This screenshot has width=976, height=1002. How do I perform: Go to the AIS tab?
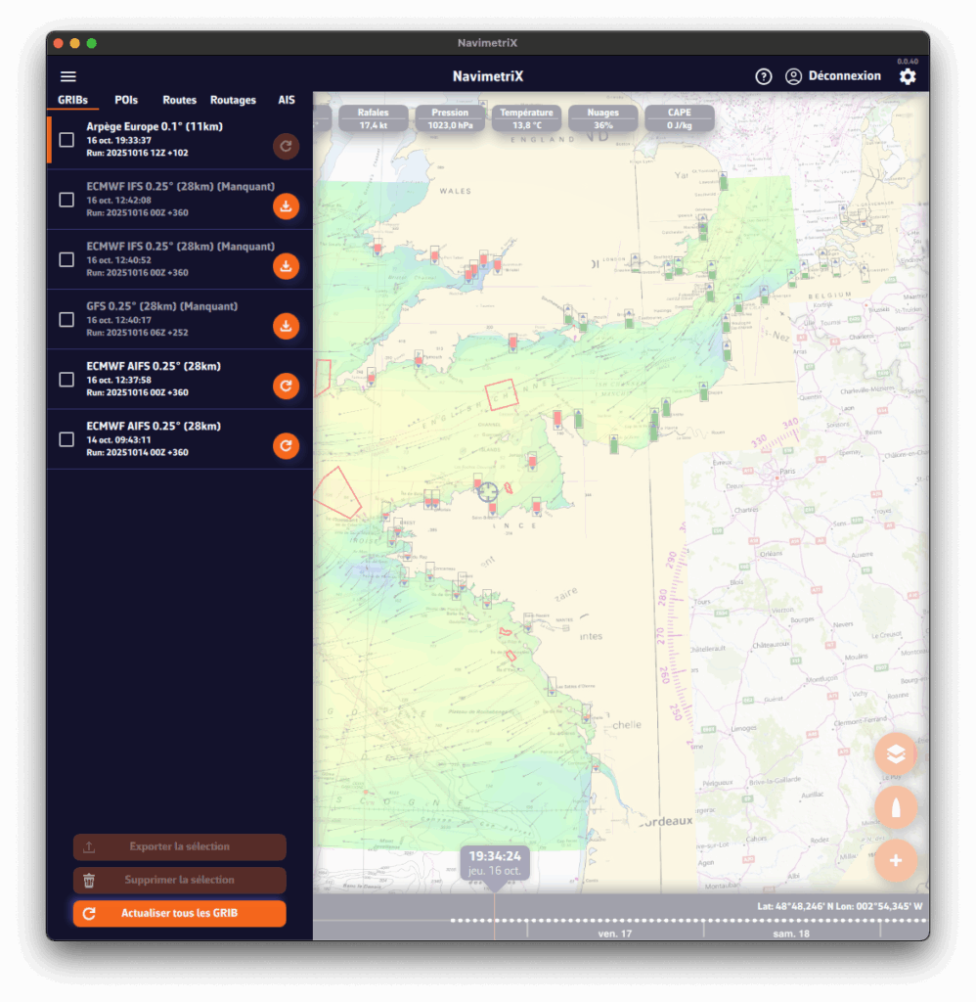tap(287, 100)
